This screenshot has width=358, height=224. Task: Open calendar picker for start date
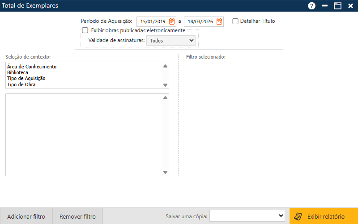[172, 21]
